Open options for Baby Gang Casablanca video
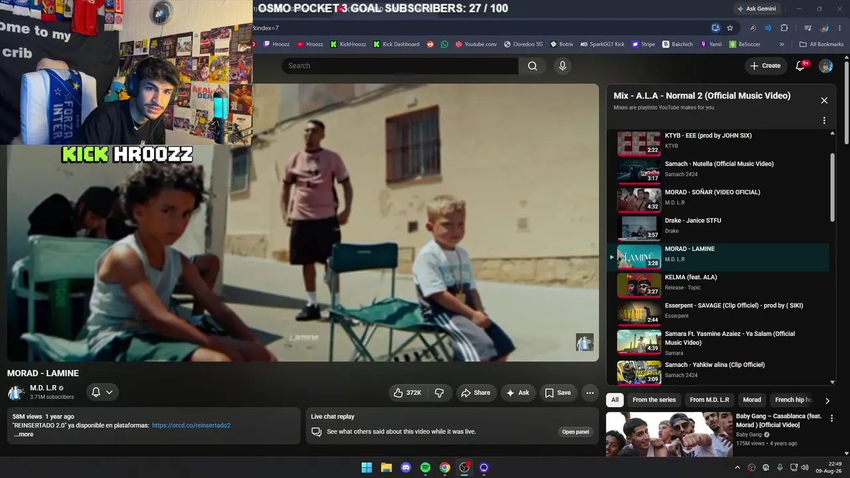This screenshot has height=478, width=850. pyautogui.click(x=831, y=418)
